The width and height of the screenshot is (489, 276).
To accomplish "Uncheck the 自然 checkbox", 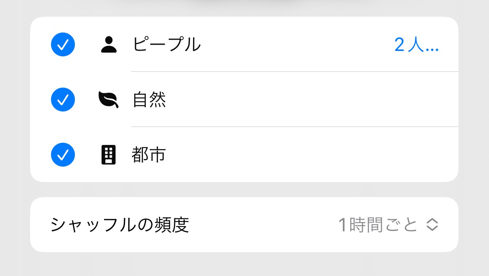I will 63,99.
